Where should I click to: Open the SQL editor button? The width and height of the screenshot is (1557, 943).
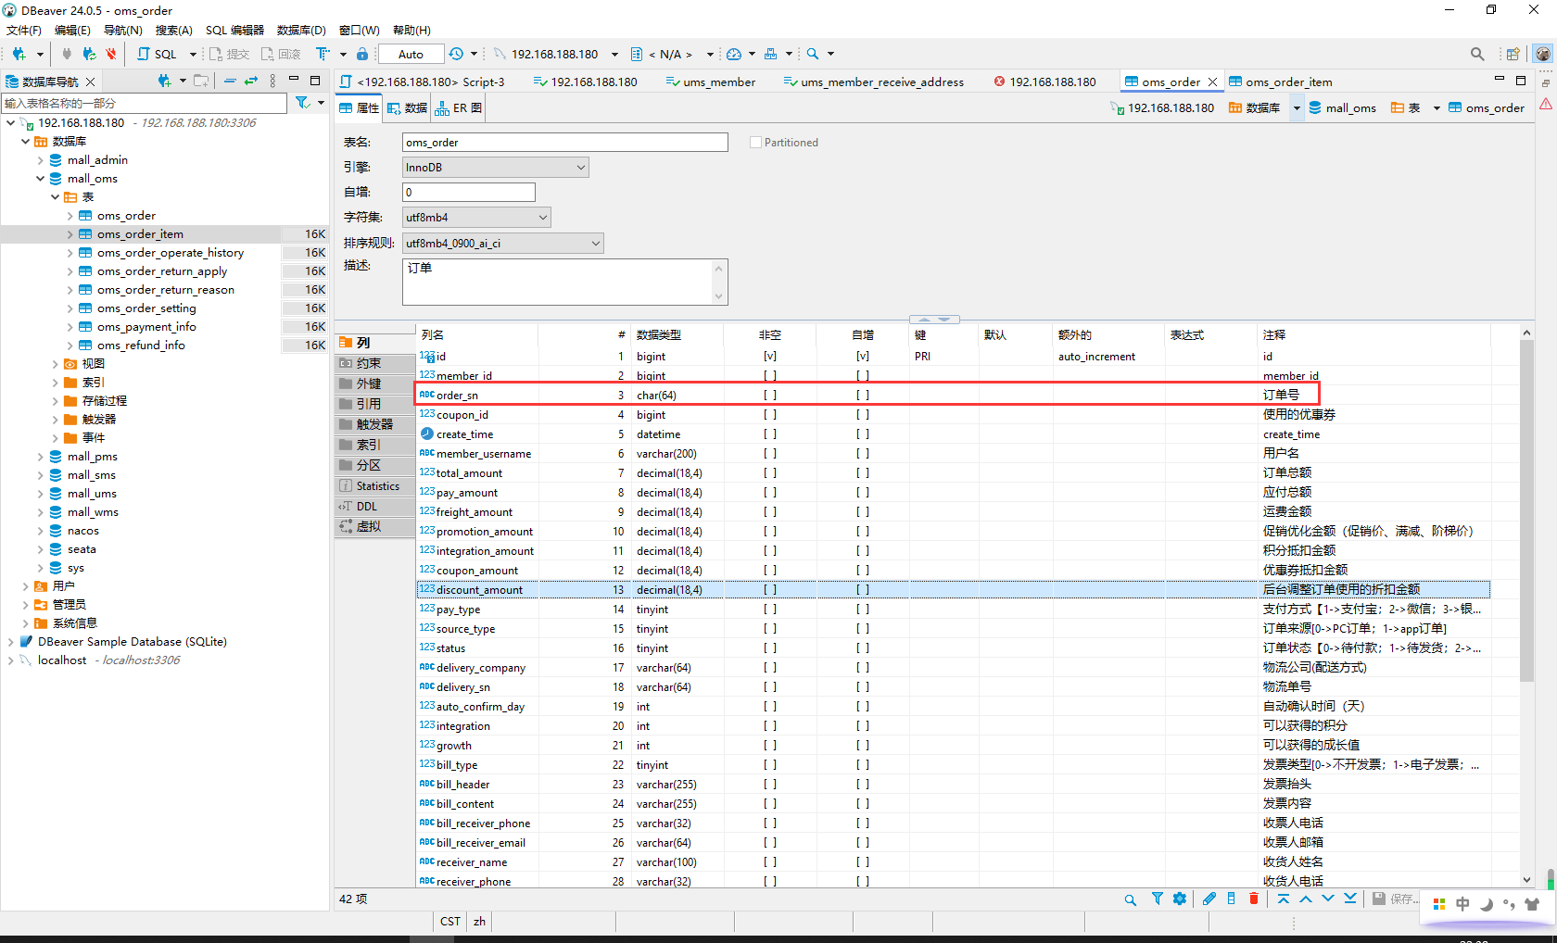click(158, 54)
